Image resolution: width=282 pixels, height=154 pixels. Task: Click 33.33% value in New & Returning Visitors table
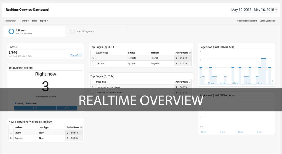75,138
